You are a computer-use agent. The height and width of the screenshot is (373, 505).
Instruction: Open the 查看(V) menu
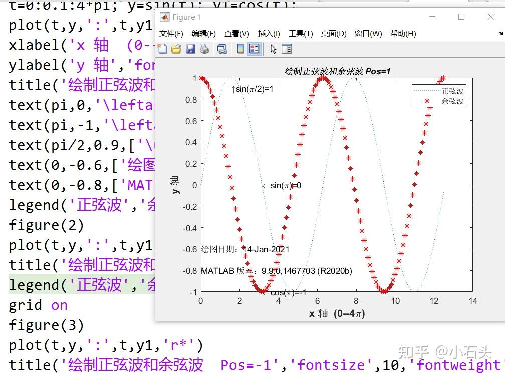236,34
